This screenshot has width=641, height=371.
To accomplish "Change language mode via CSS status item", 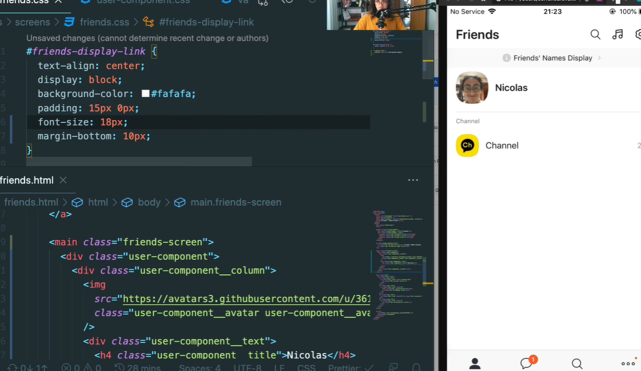I will [306, 367].
